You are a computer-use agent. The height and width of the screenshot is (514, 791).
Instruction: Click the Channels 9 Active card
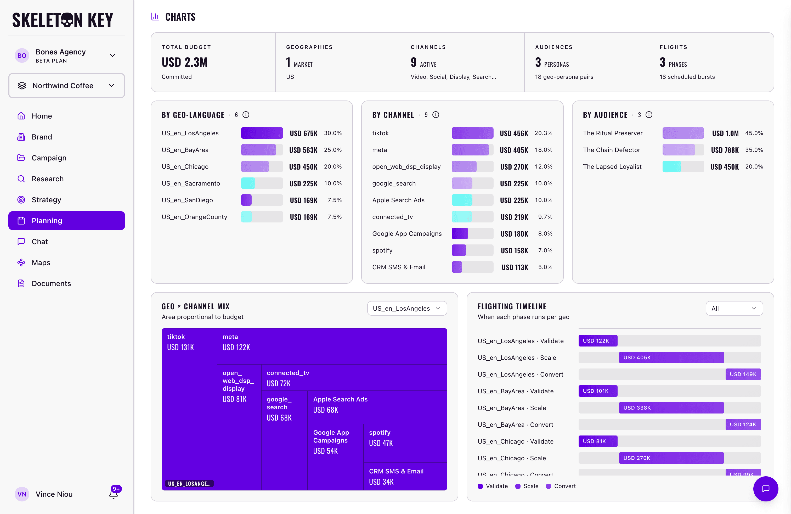(462, 62)
